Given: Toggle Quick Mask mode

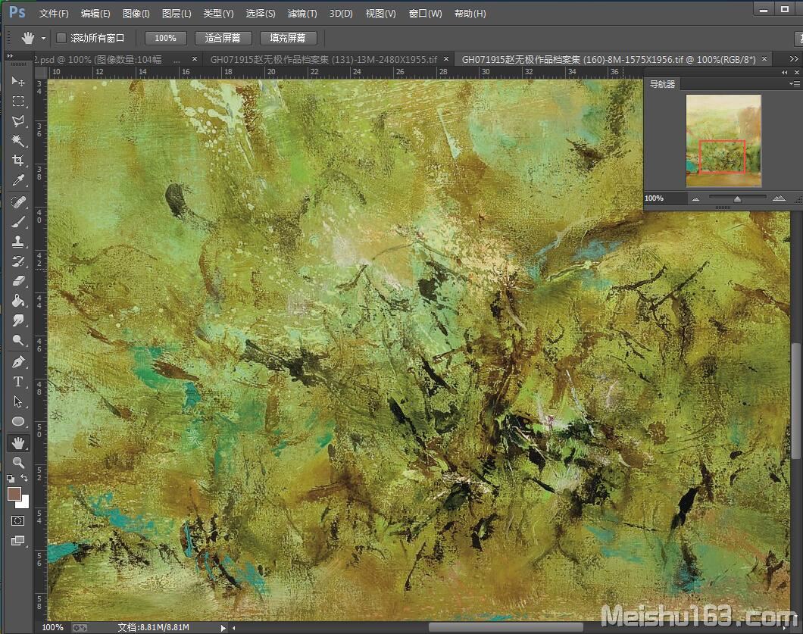Looking at the screenshot, I should click(x=18, y=521).
